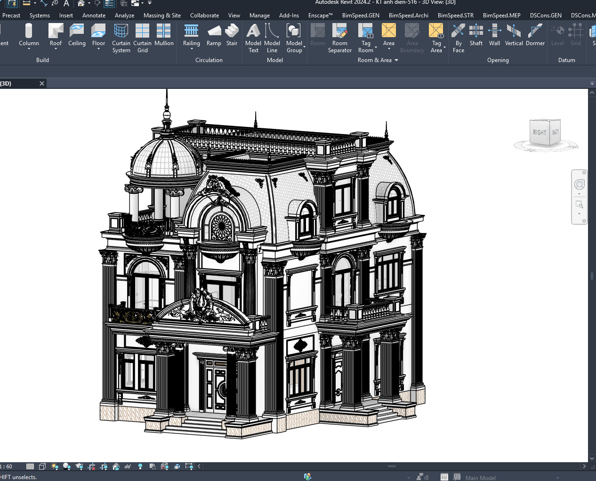This screenshot has width=596, height=481.
Task: Open the Massing & Site ribbon tab
Action: click(x=162, y=16)
